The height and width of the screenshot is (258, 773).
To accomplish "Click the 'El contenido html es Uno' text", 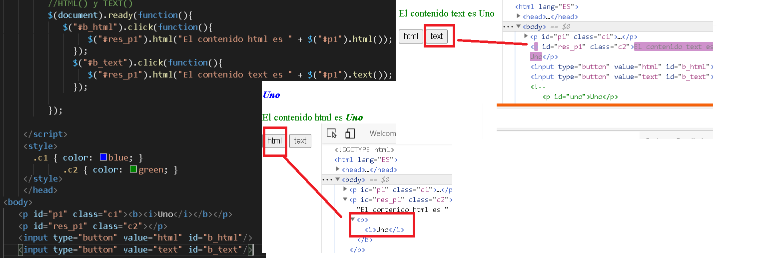I will (312, 117).
